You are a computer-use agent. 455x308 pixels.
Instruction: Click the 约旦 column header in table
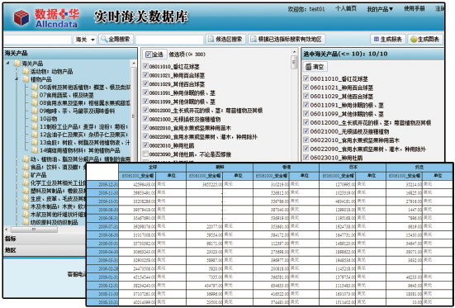coord(419,168)
